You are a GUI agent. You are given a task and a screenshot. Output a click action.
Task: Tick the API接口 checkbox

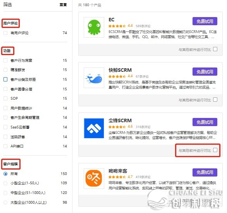pos(5,146)
